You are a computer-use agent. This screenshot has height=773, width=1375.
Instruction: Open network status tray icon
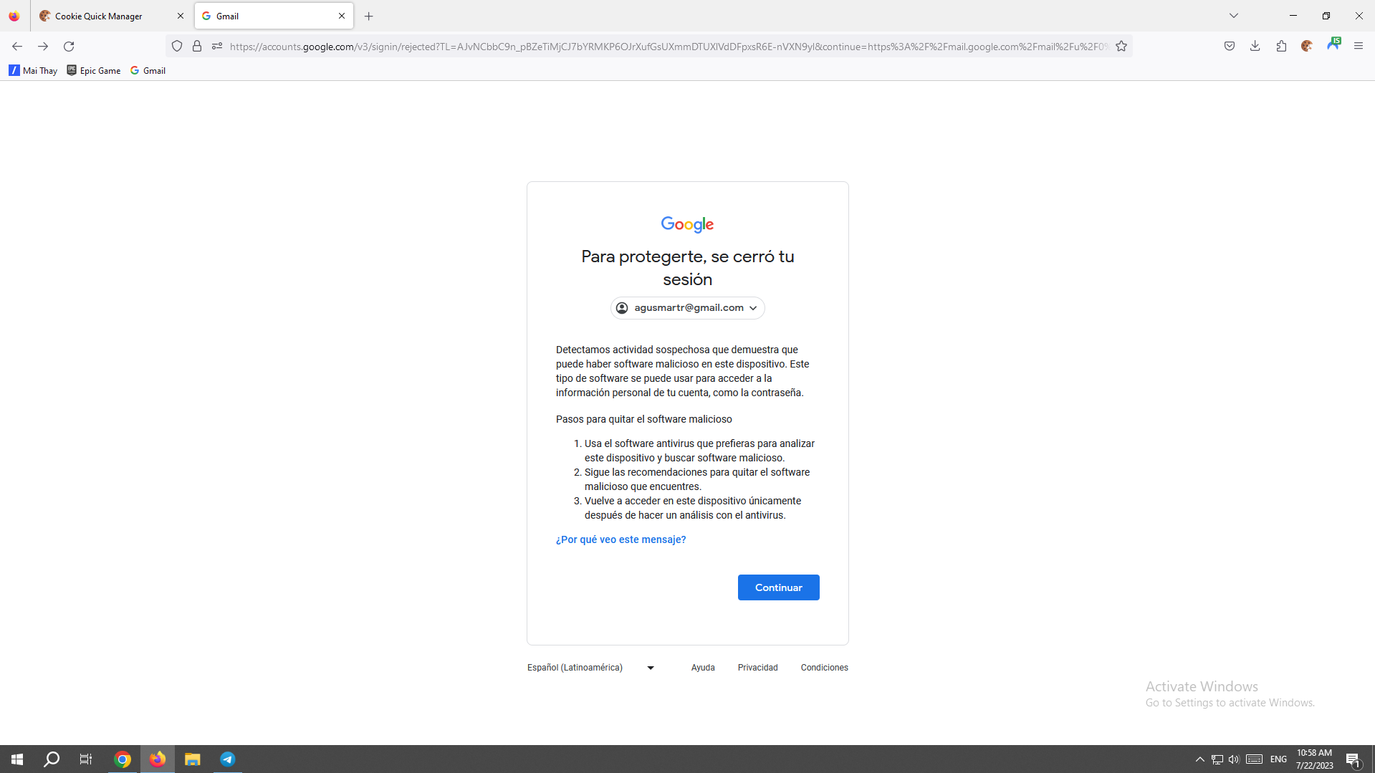coord(1217,759)
